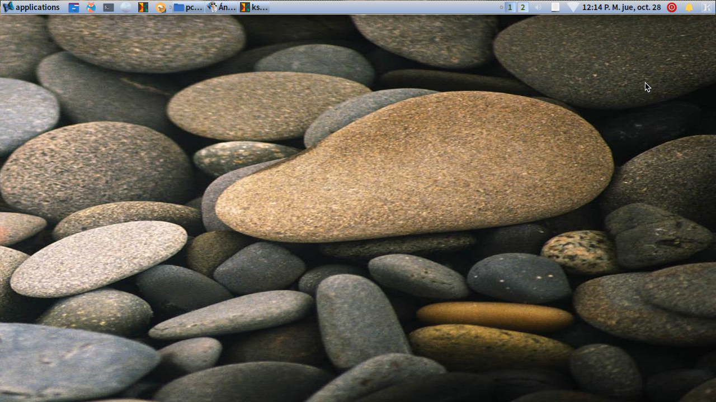
Task: Open the applications menu
Action: [31, 7]
